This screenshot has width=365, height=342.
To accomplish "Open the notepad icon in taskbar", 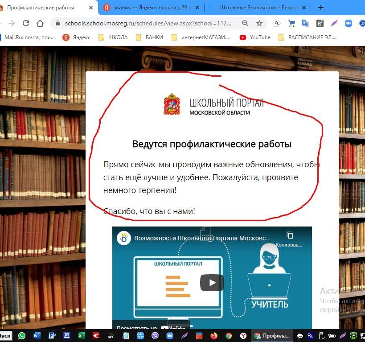I will tap(126, 336).
